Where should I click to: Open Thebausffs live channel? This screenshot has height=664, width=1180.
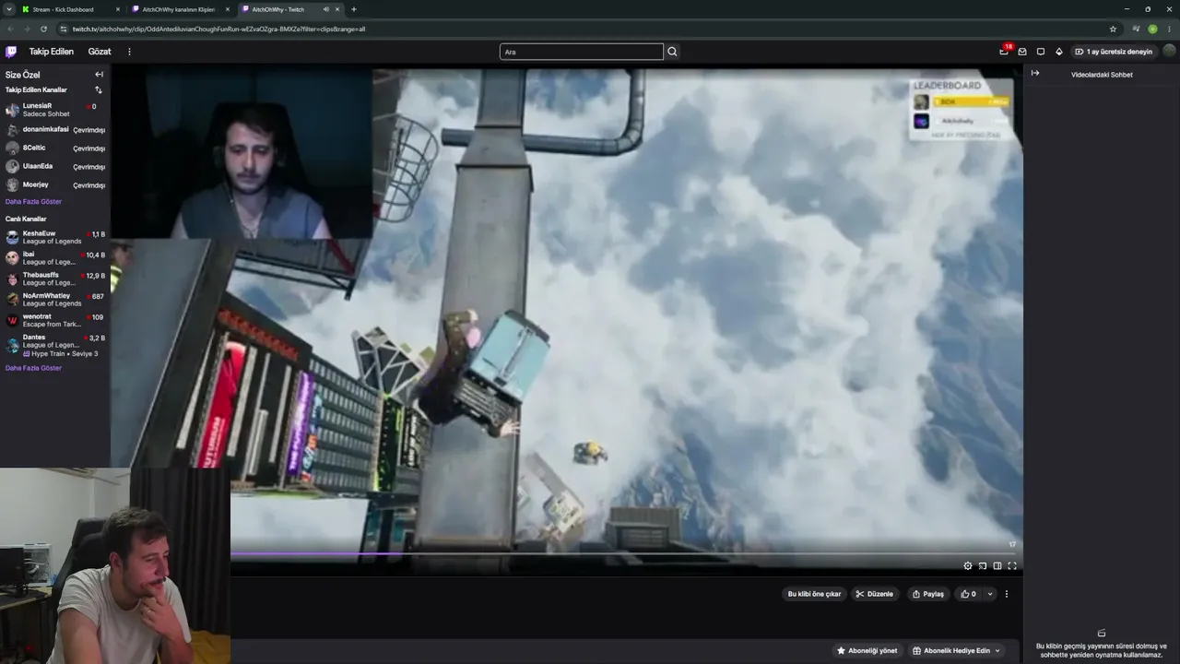pyautogui.click(x=55, y=279)
